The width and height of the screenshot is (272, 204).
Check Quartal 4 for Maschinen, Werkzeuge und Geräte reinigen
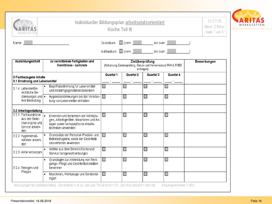[x=166, y=174]
